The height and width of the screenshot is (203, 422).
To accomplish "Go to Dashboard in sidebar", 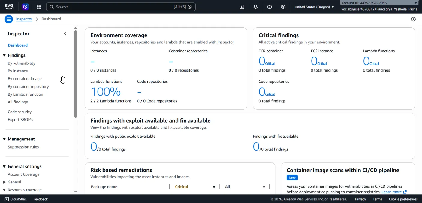I will click(x=18, y=45).
